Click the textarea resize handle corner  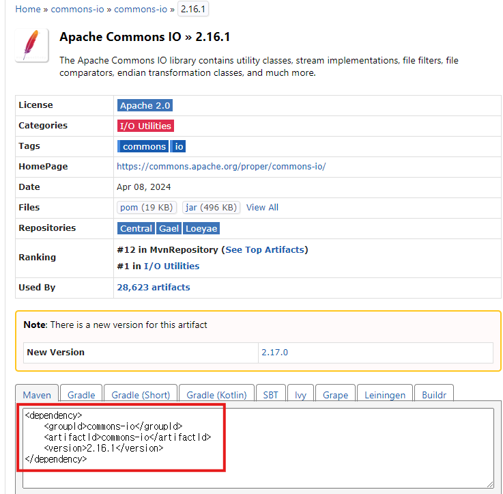(490, 484)
